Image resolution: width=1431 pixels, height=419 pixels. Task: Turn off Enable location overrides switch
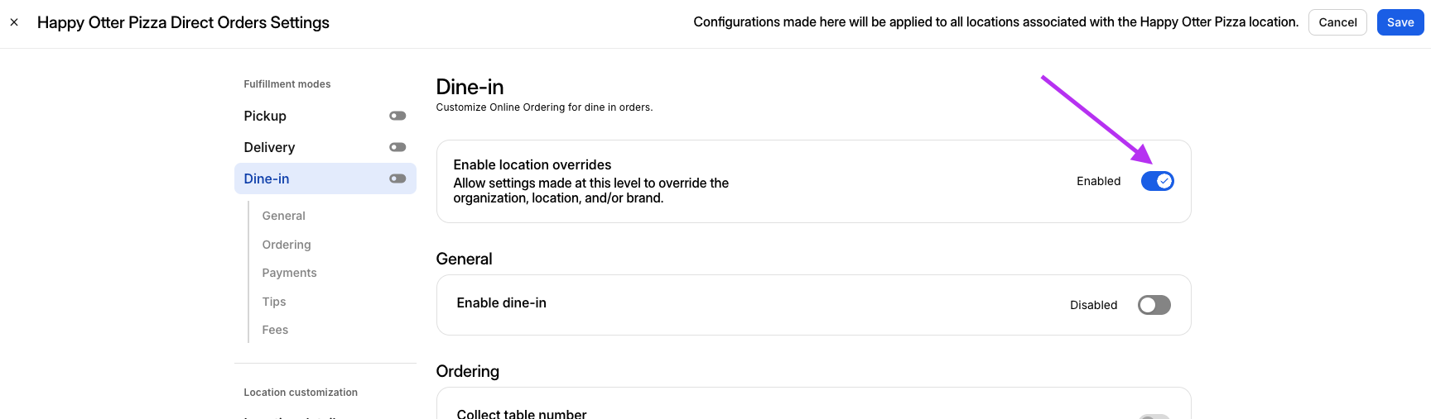1157,181
